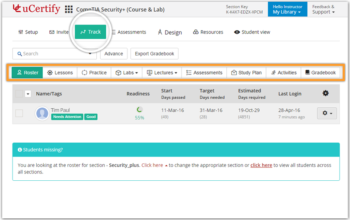This screenshot has height=220, width=350.
Task: Open the Resources tab
Action: pos(208,32)
